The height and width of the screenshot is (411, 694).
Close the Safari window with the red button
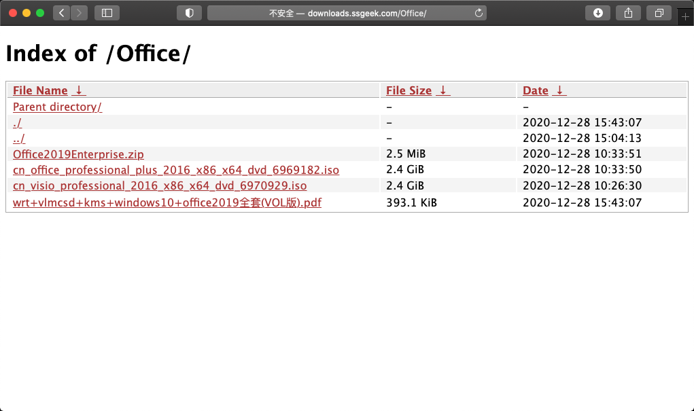click(13, 13)
